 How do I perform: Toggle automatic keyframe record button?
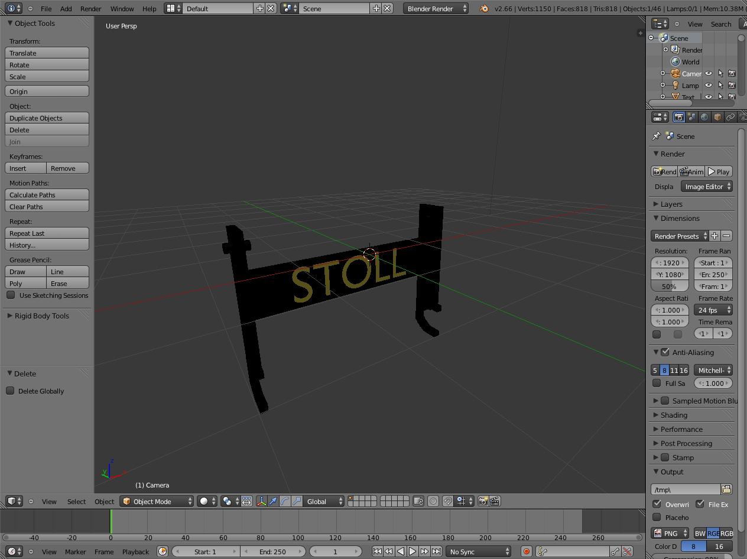click(x=526, y=551)
